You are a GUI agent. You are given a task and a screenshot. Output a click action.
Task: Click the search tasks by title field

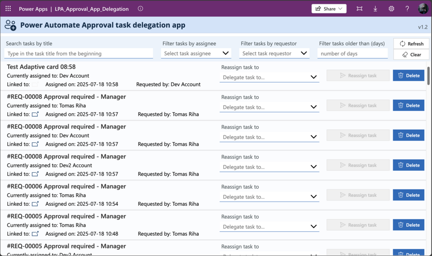tap(79, 54)
